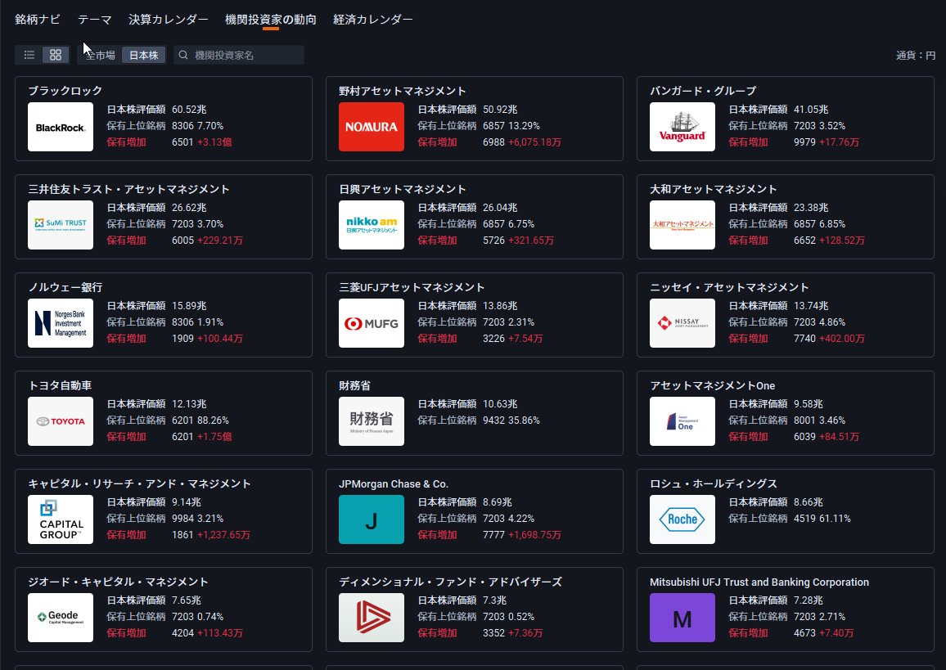946x670 pixels.
Task: Click the 通貨：円 currency label
Action: point(915,55)
